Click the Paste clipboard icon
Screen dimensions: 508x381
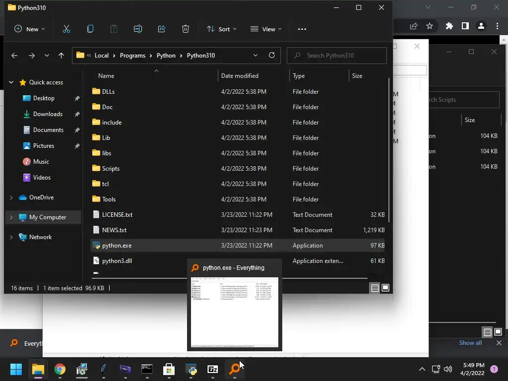click(x=114, y=29)
